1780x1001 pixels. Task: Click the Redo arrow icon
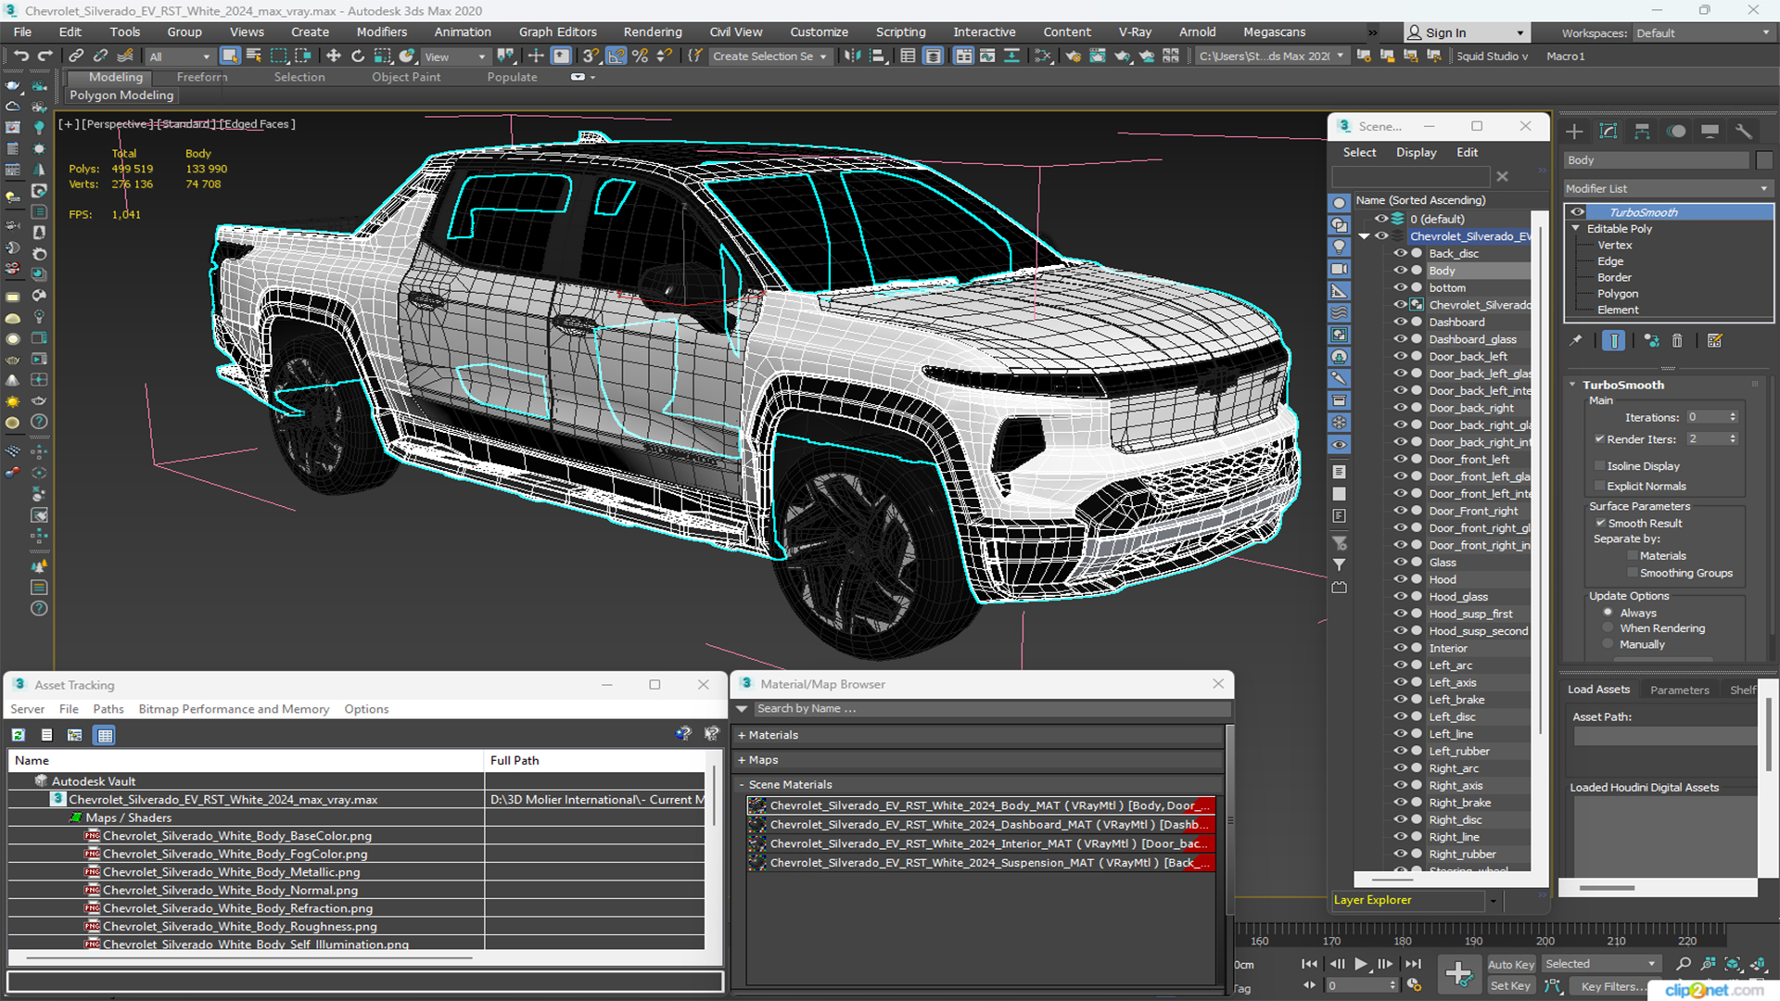44,57
